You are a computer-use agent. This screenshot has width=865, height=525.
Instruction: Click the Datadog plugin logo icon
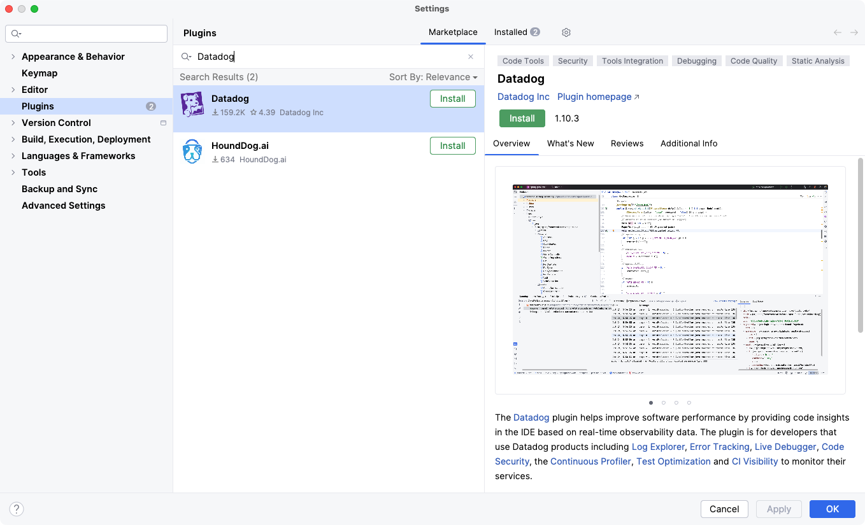pyautogui.click(x=192, y=104)
